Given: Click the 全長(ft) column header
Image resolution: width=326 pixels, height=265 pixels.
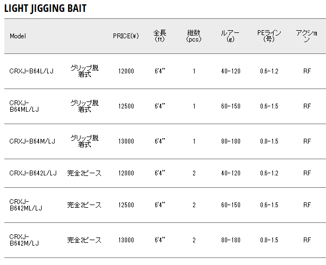Looking at the screenshot, I should coord(159,36).
